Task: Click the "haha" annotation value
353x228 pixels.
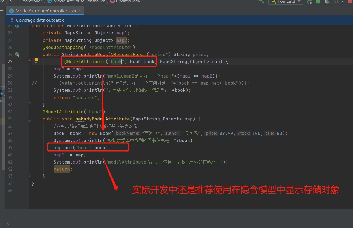Action: (94, 112)
